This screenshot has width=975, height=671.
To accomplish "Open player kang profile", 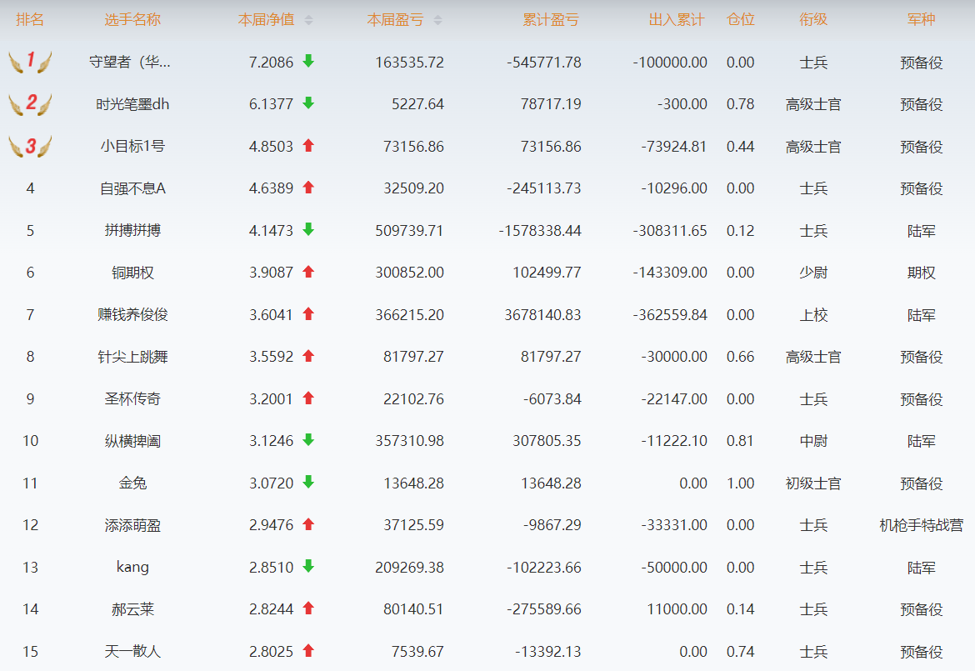I will [x=132, y=567].
